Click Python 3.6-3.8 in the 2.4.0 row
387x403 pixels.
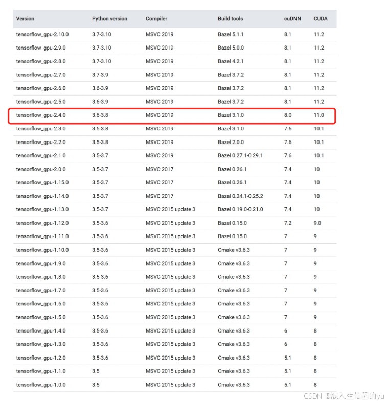click(100, 115)
